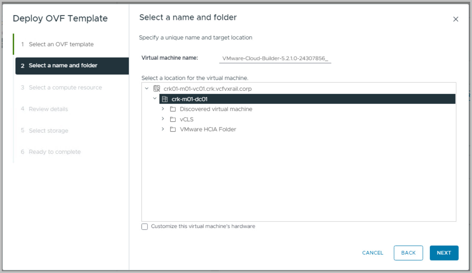472x273 pixels.
Task: Close the Deploy OVF Template dialog
Action: (x=456, y=19)
